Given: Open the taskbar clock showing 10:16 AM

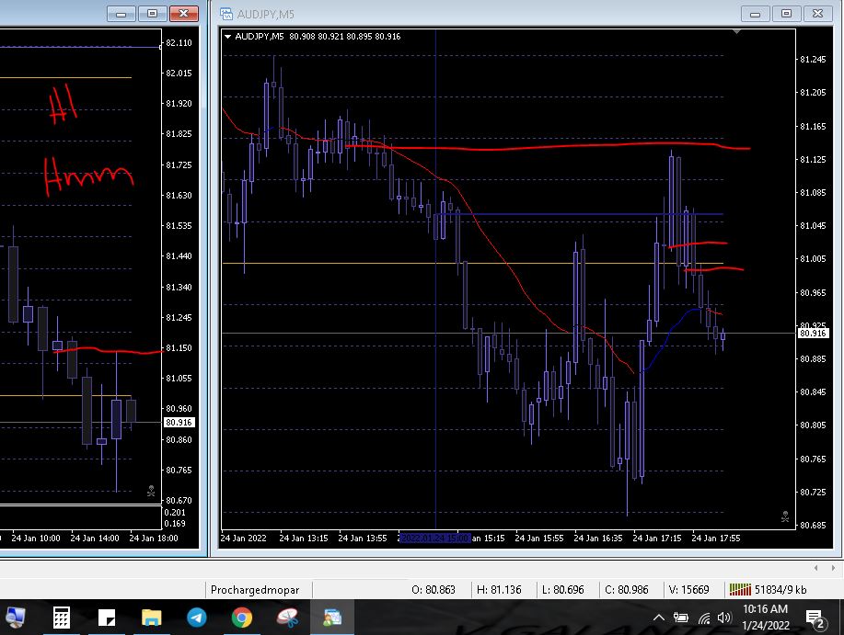Looking at the screenshot, I should (x=766, y=618).
